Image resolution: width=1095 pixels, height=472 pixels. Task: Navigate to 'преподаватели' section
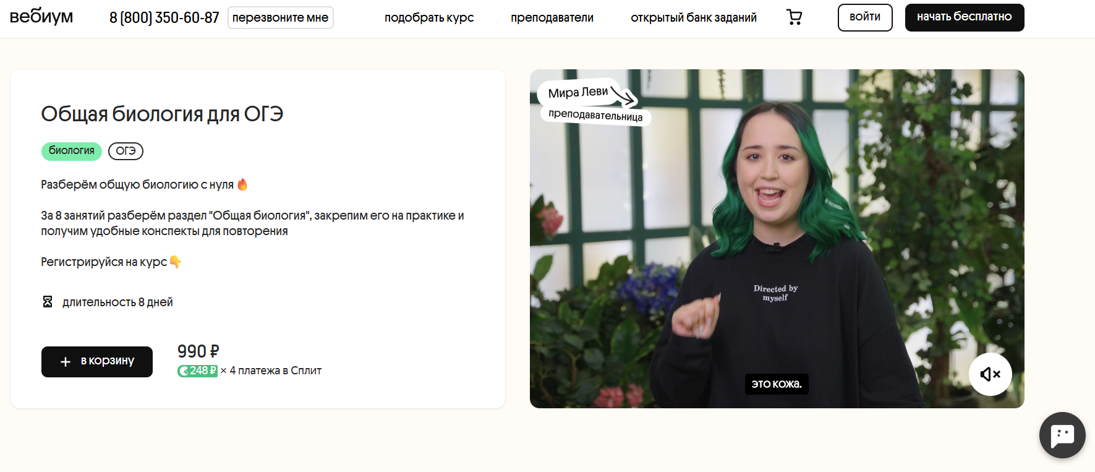pos(552,18)
